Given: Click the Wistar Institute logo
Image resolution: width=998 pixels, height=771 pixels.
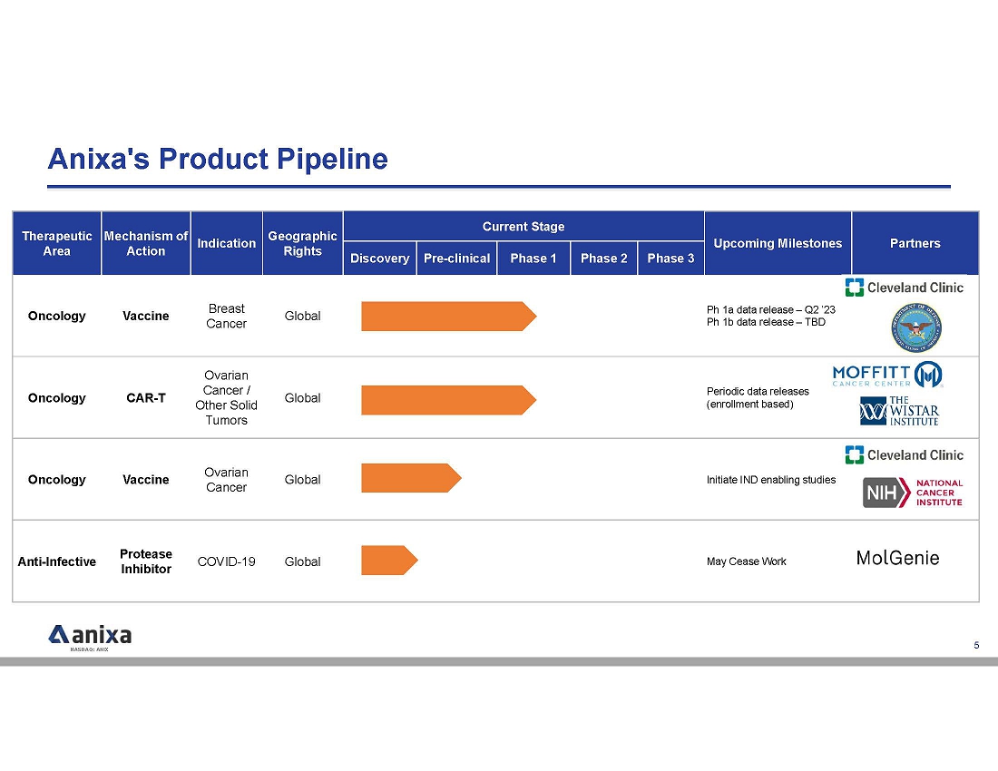Looking at the screenshot, I should (x=899, y=411).
